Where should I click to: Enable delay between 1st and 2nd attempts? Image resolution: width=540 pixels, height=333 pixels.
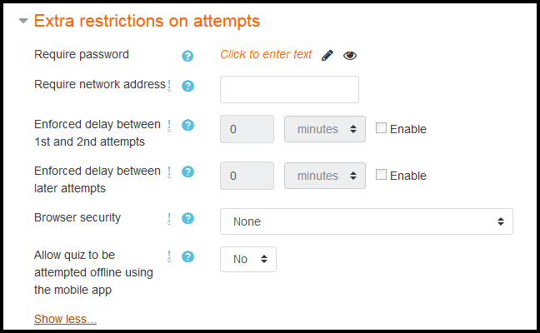(x=381, y=128)
